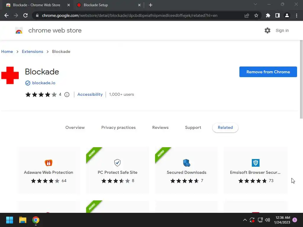
Task: Open the blockade.io publisher link
Action: [44, 83]
